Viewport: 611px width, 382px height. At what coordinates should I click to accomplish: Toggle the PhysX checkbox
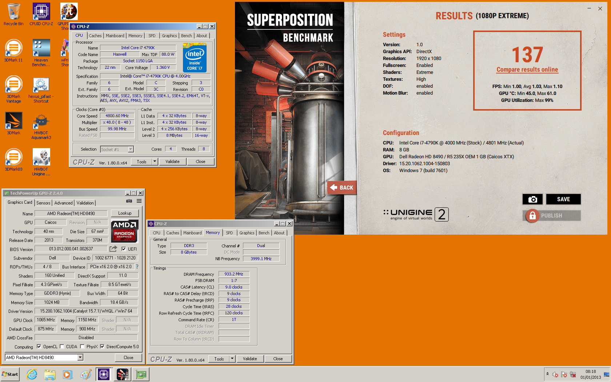pos(82,347)
